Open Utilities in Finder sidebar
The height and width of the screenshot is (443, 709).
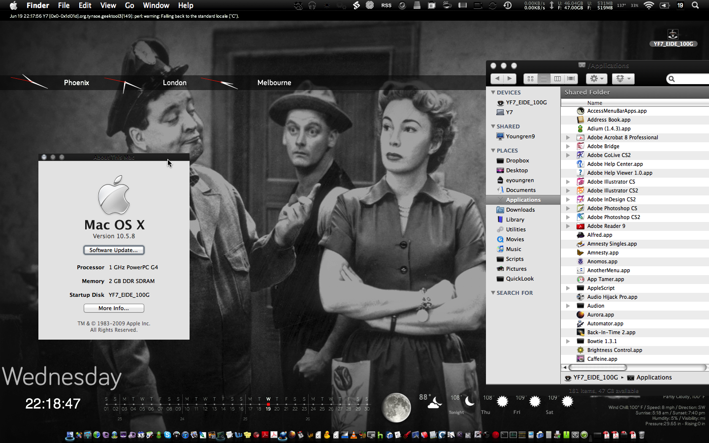pos(523,229)
